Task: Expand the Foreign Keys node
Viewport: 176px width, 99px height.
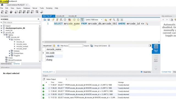Action: 10,53
